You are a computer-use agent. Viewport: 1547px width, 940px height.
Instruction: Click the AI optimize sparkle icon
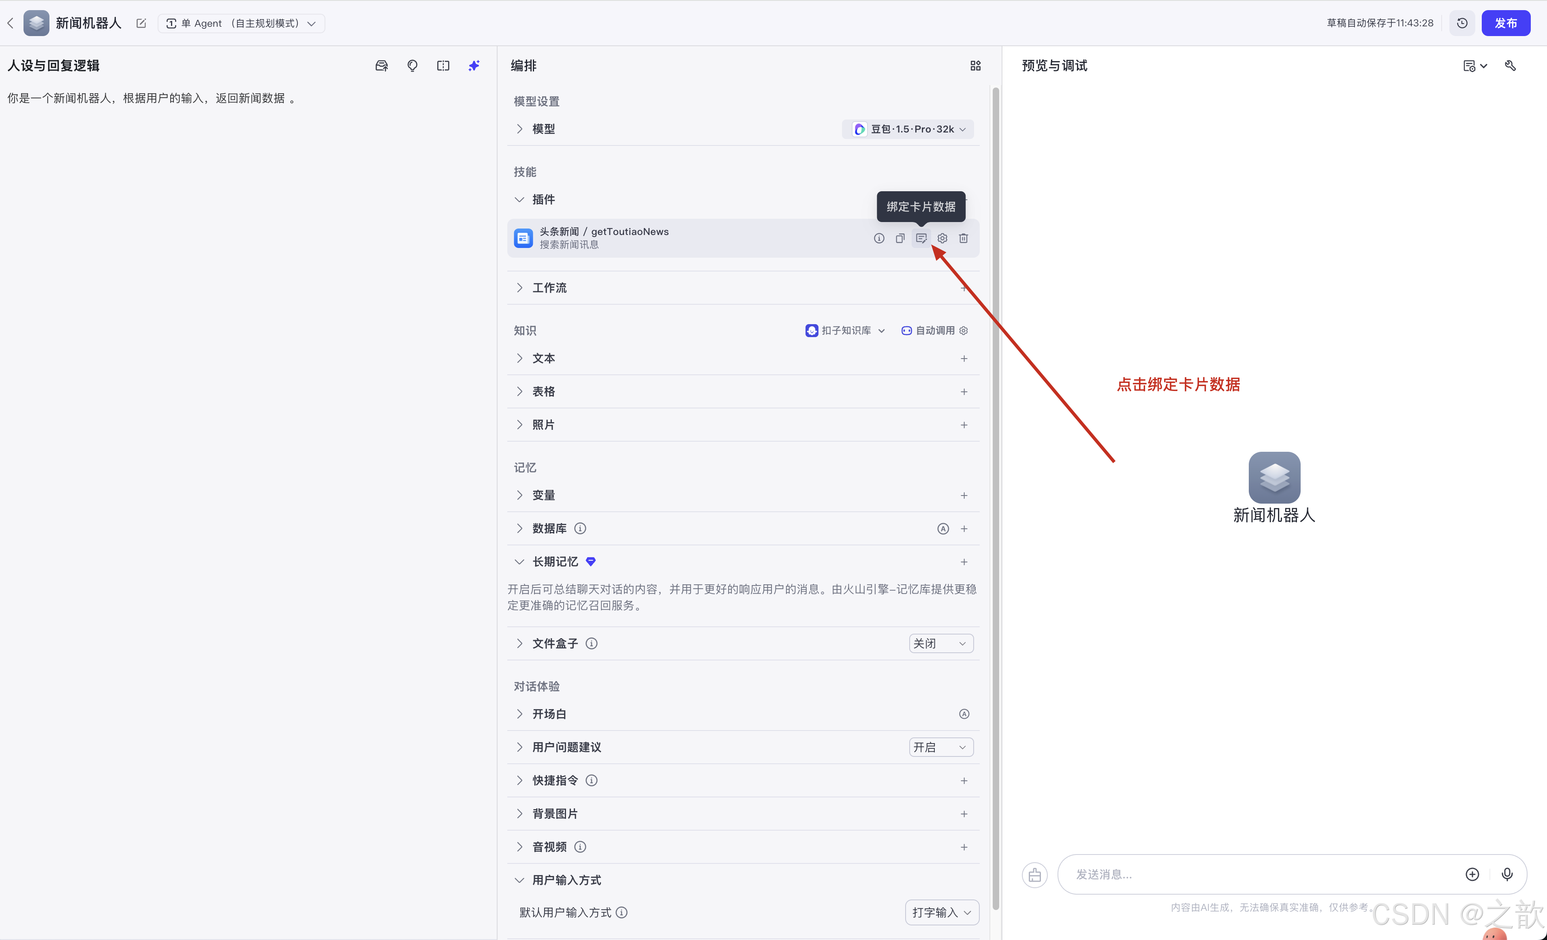click(x=474, y=65)
